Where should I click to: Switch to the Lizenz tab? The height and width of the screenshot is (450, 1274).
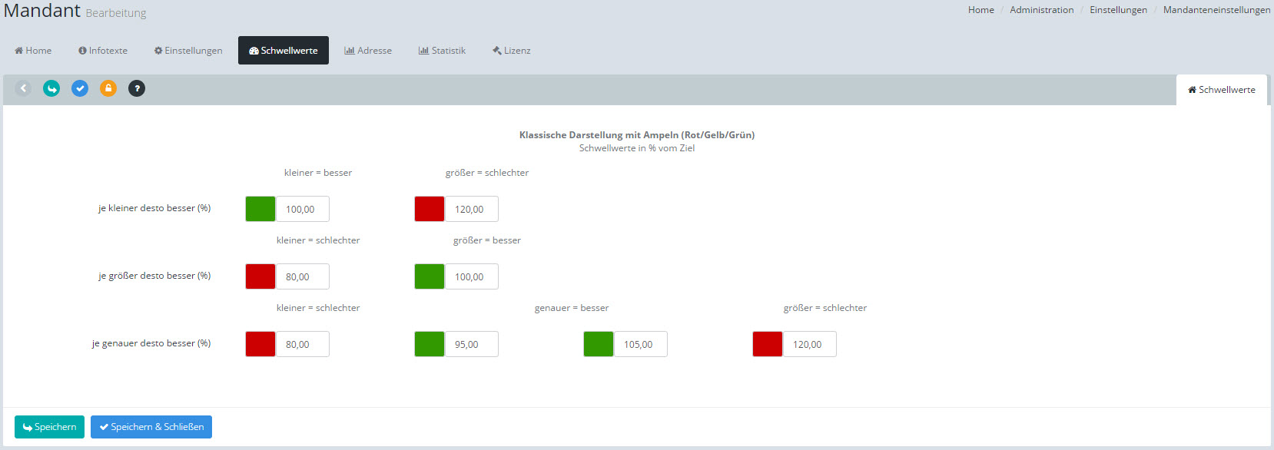512,51
